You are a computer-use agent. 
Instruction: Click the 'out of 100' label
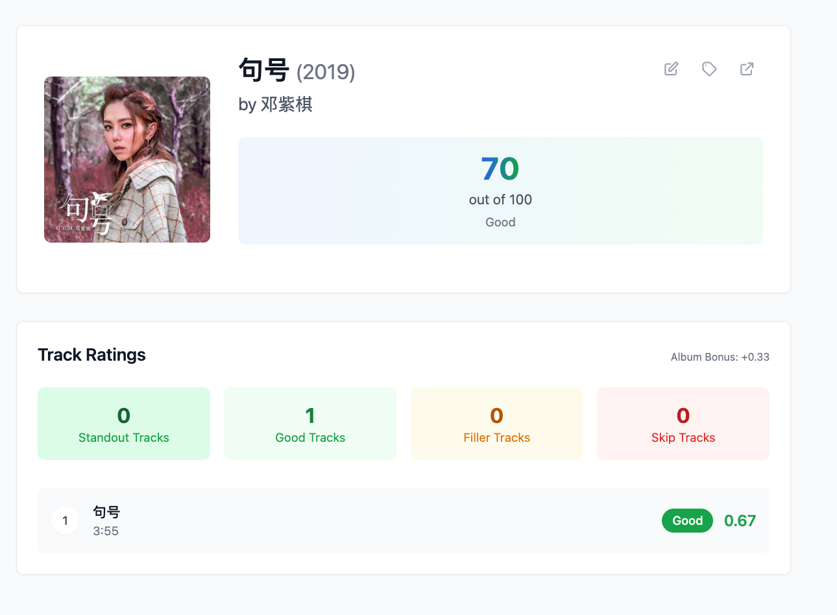(x=500, y=200)
